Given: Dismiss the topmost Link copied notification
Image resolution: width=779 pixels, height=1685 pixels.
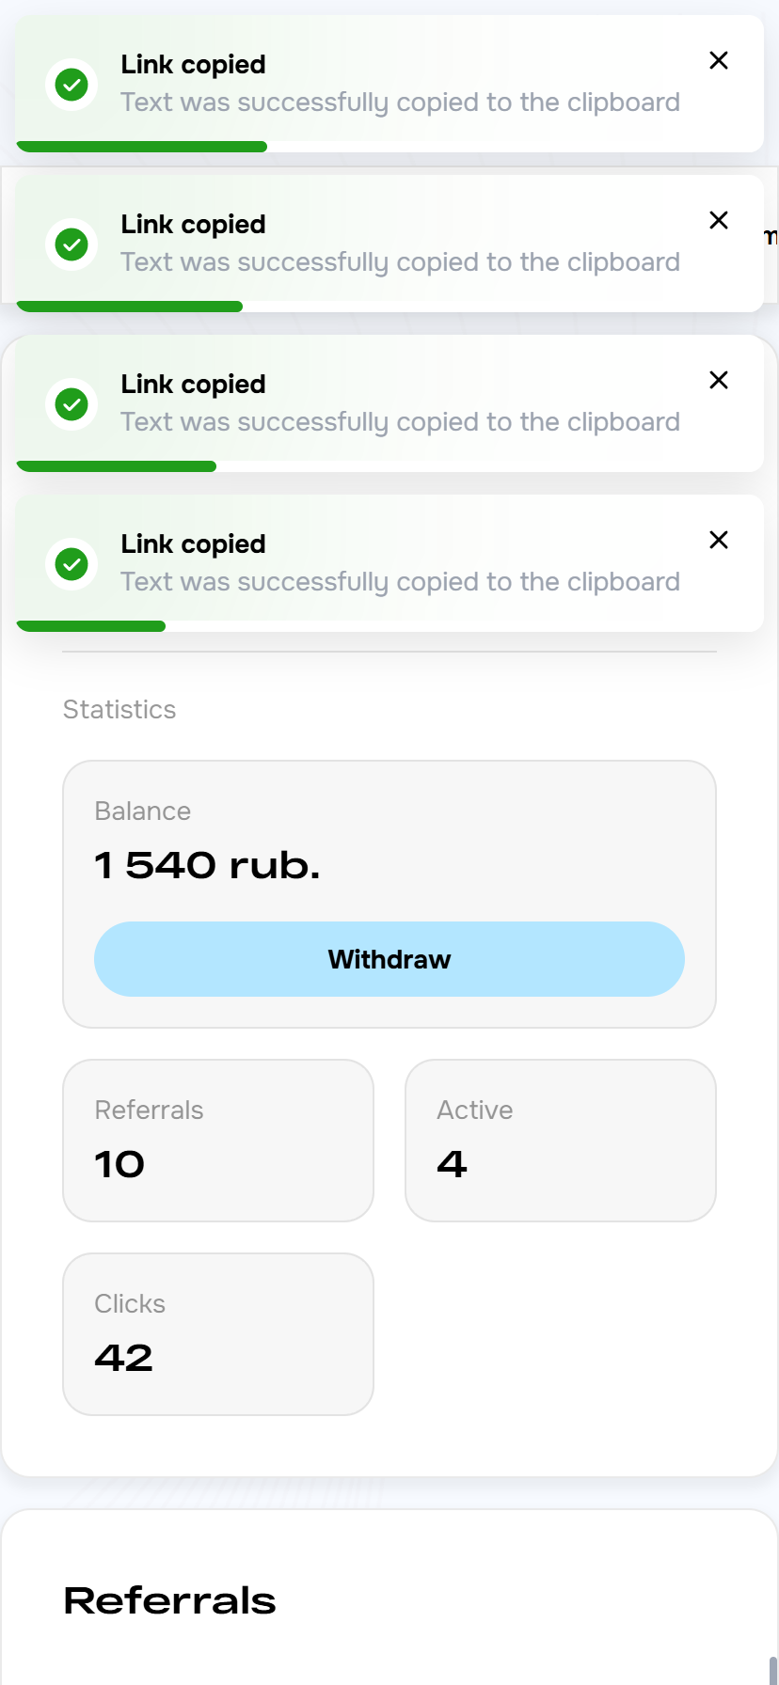Looking at the screenshot, I should click(x=718, y=60).
